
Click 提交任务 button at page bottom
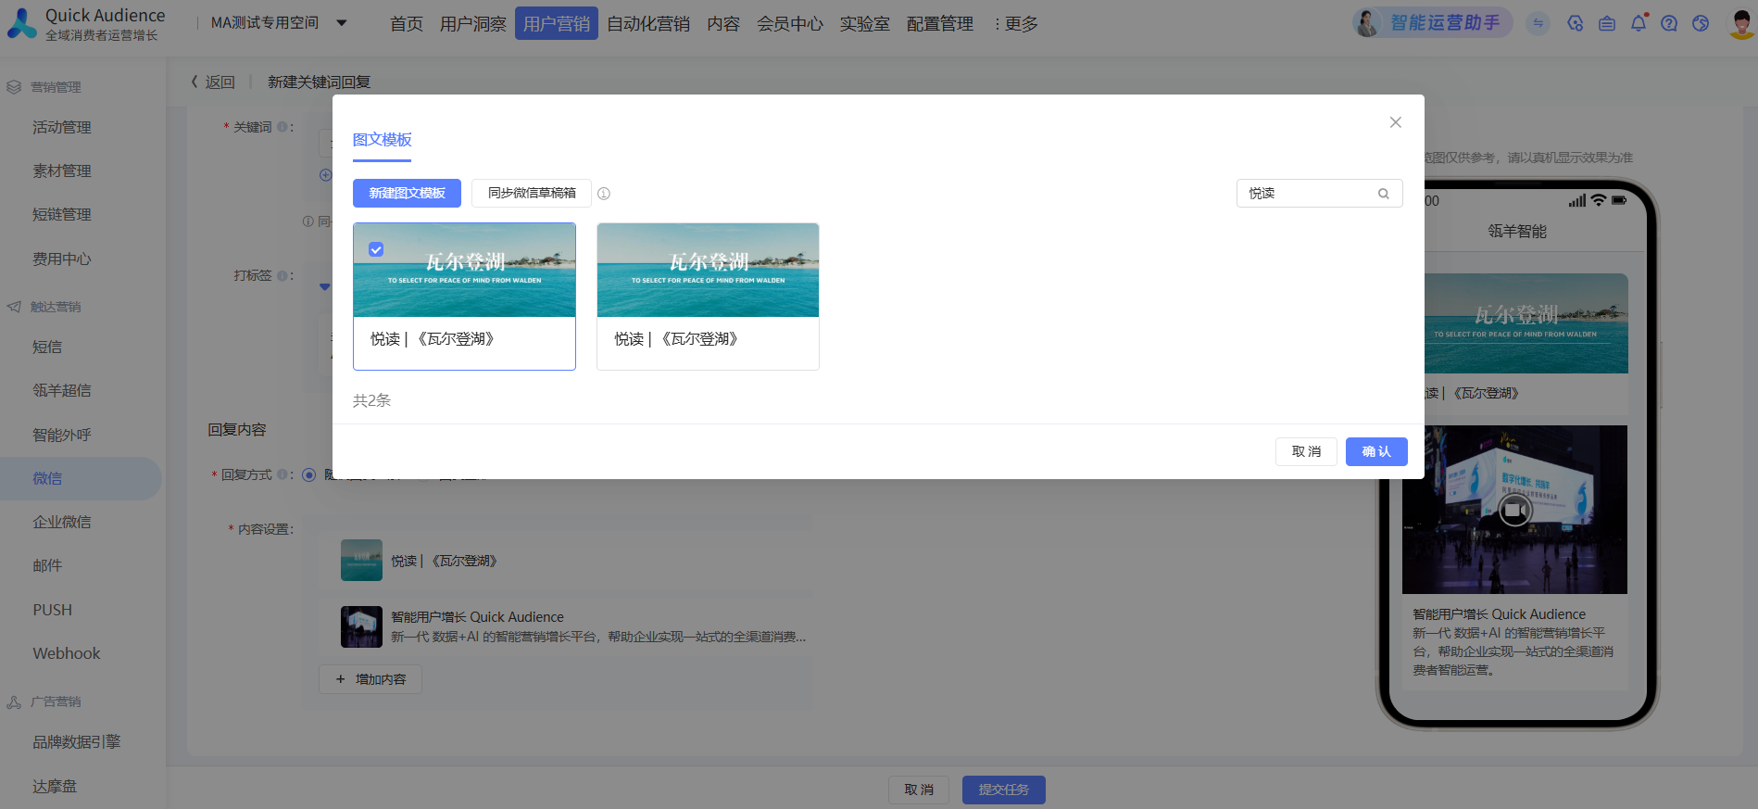click(1004, 790)
